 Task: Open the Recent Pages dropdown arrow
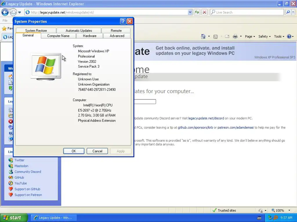tap(19, 12)
